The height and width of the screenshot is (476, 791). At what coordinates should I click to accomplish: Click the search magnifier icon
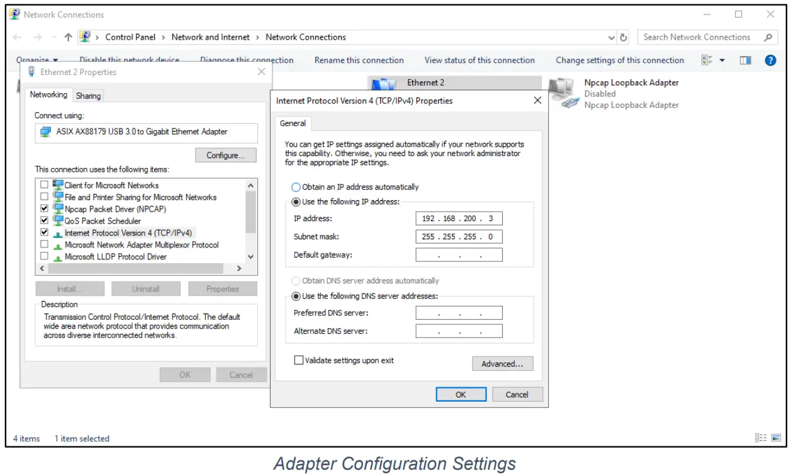(768, 37)
